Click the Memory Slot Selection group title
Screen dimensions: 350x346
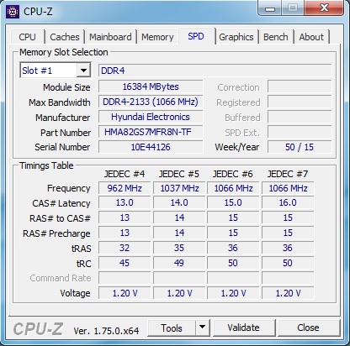pos(64,52)
